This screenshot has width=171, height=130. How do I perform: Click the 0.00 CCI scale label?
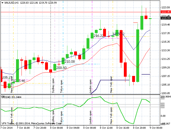(x=163, y=116)
